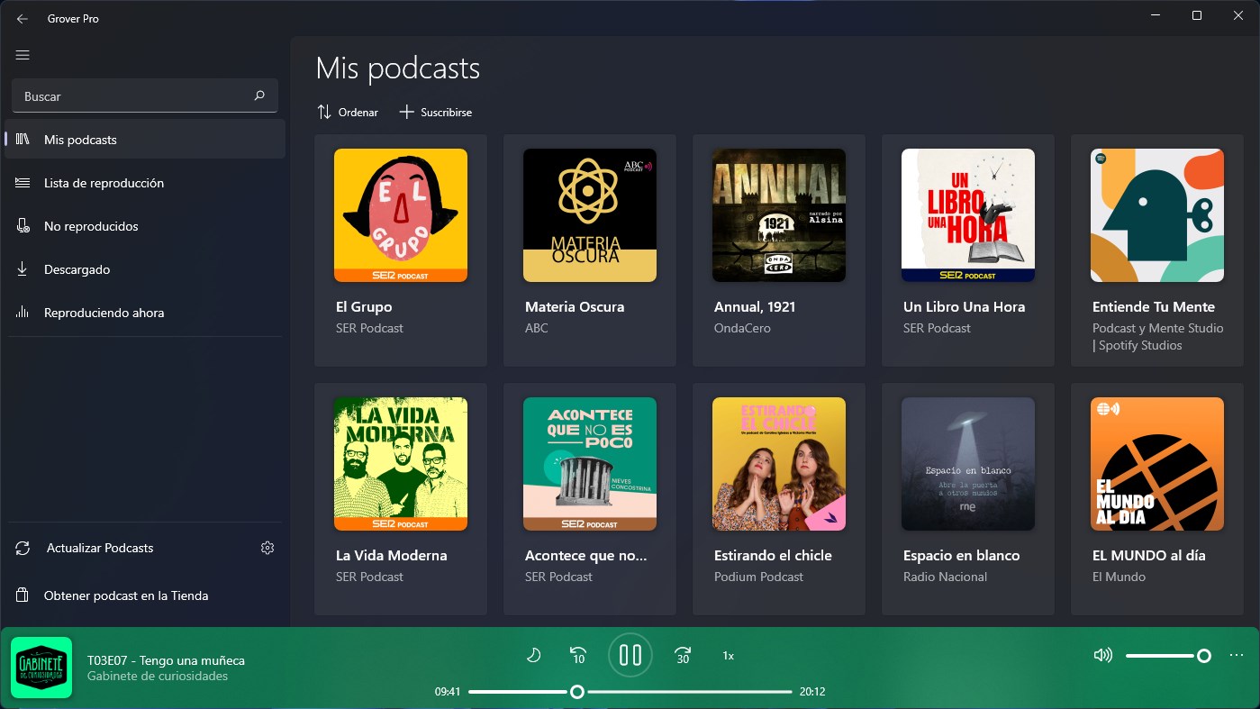Click the El Grupo title text
Screen dimensions: 1260x709
(364, 307)
